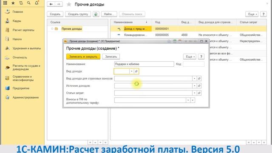Click the search magnifier icon
Viewport: 272px width, 153px height.
29,3
